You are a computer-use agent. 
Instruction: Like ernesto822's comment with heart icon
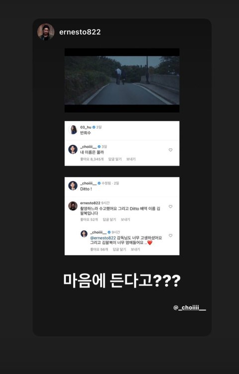(170, 206)
